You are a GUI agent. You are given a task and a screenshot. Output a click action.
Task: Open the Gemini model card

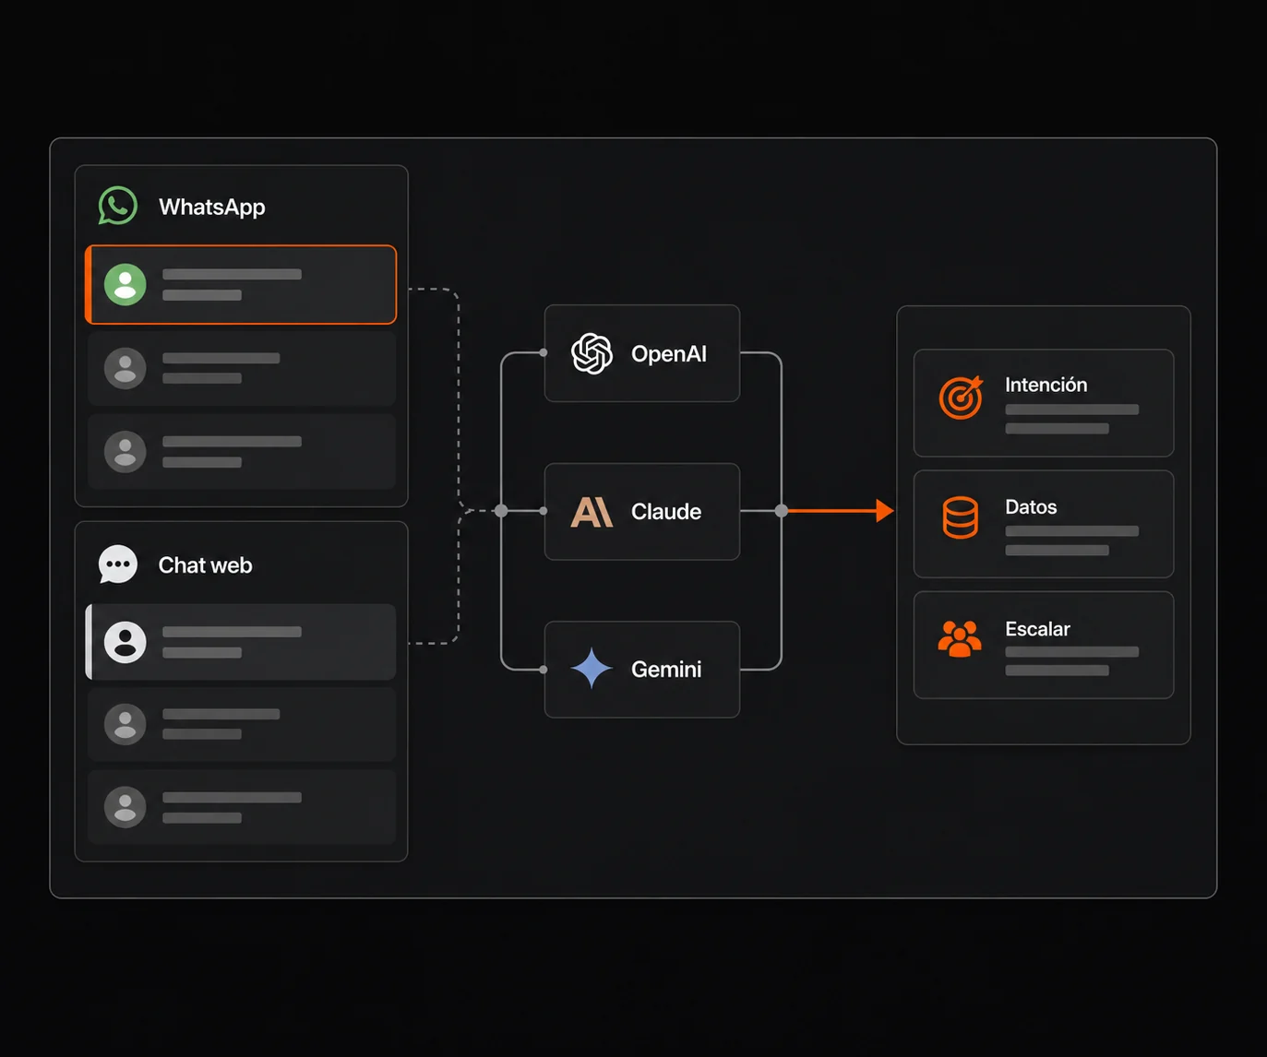[x=642, y=669]
